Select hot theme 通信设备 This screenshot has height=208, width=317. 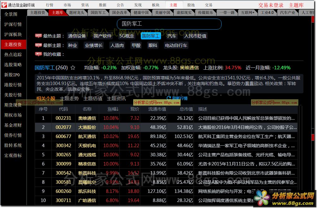[x=77, y=36]
